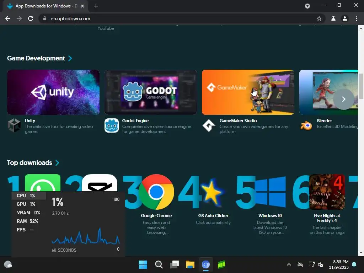Viewport: 364px width, 273px height.
Task: Select the VRAM row in performance overlay
Action: [29, 213]
